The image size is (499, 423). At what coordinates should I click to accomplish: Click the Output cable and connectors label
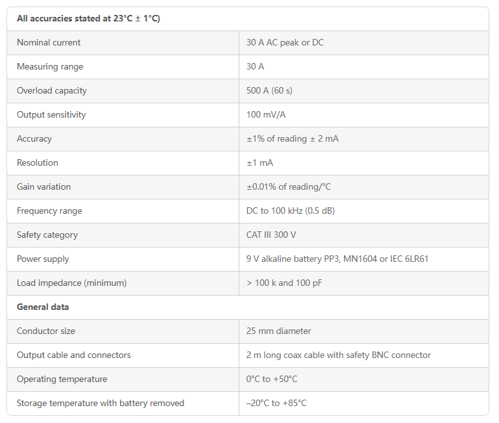pos(73,355)
